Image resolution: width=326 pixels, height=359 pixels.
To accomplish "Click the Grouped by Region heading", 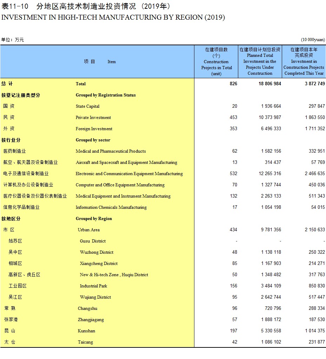I will point(94,218).
